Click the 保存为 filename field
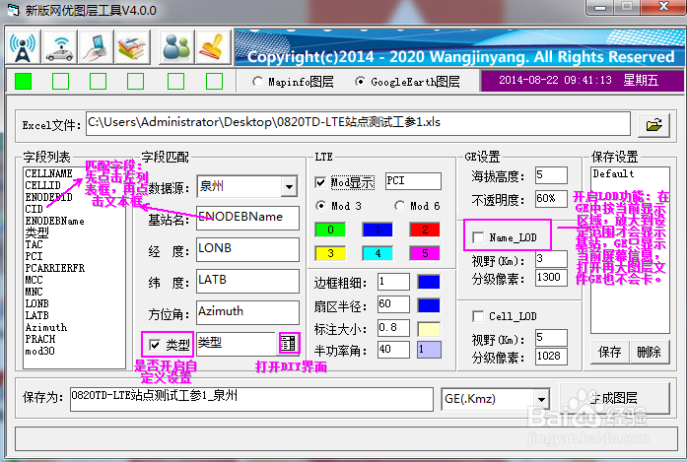Image resolution: width=687 pixels, height=462 pixels. pos(251,399)
